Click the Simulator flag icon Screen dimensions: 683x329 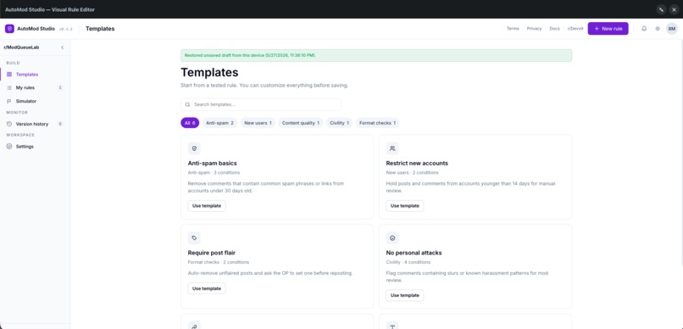9,101
